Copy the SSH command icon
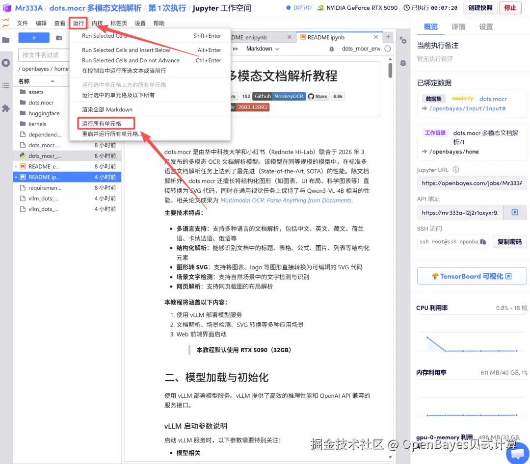Viewport: 530px width, 464px height. pos(483,242)
